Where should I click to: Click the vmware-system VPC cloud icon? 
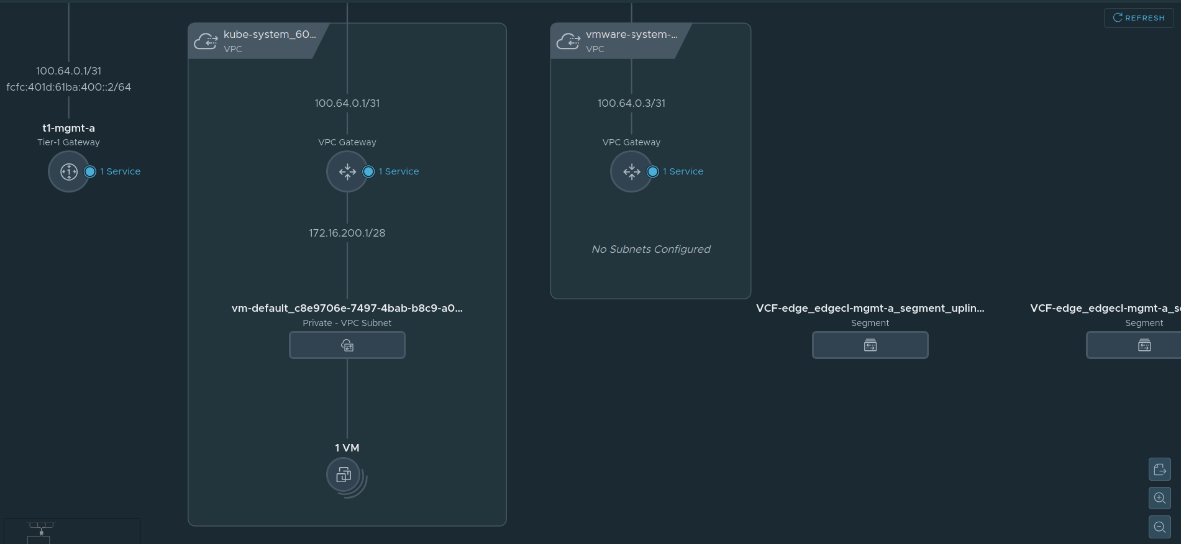(x=568, y=41)
